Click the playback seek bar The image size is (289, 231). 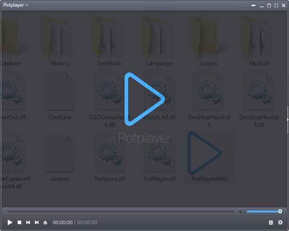pyautogui.click(x=120, y=212)
